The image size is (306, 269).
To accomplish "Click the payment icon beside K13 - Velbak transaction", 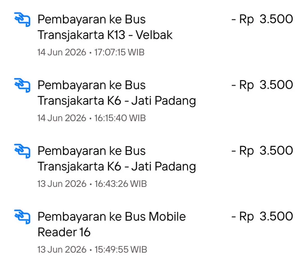I will [22, 19].
